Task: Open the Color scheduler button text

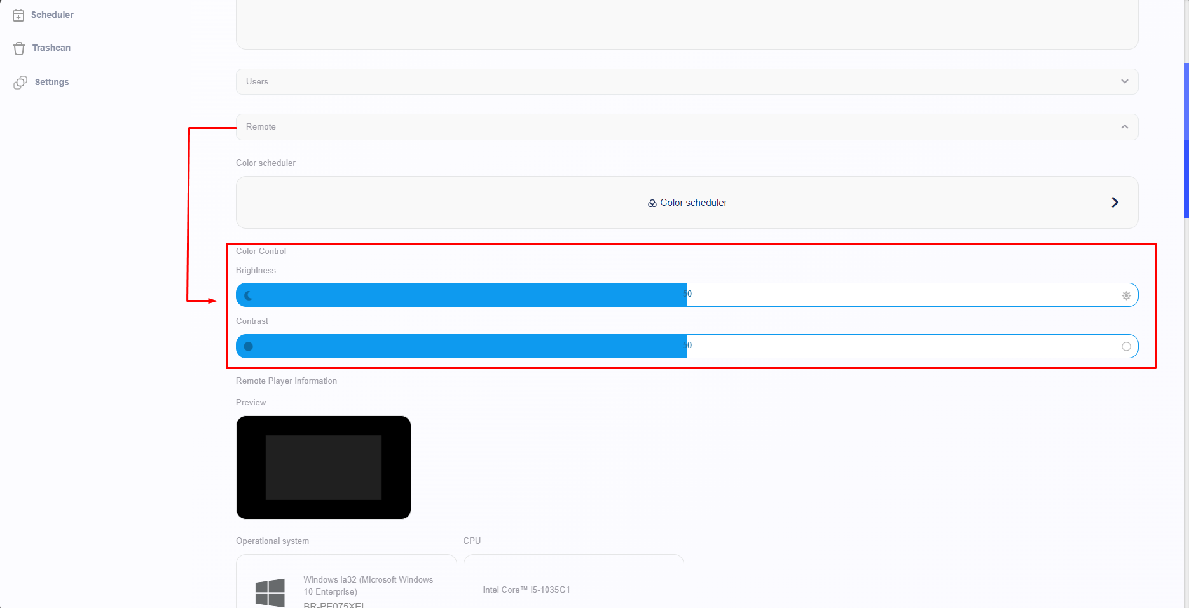Action: 693,203
